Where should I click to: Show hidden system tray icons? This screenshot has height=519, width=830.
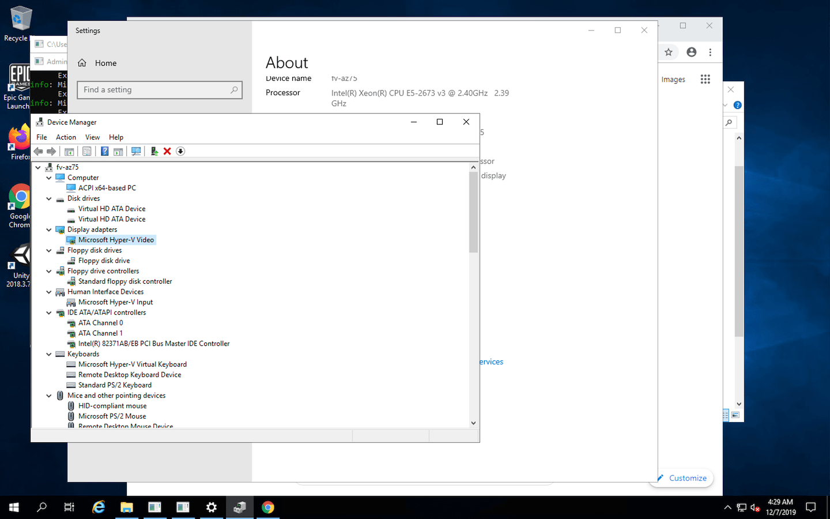(x=727, y=507)
